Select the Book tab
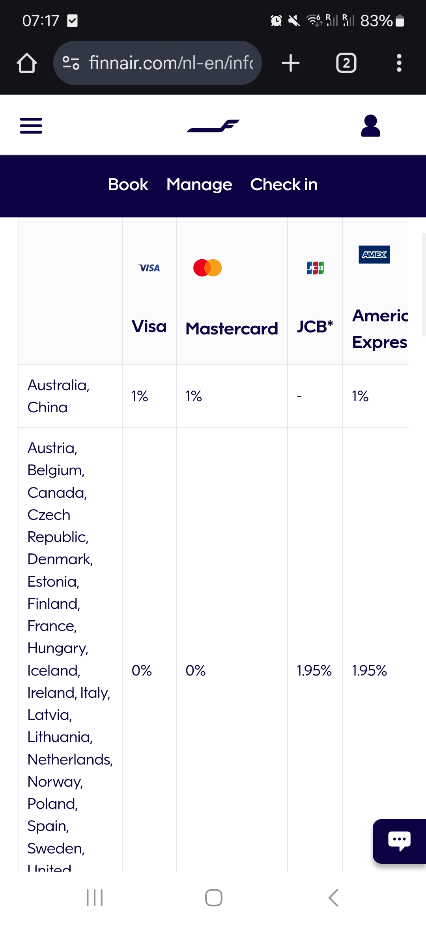Viewport: 426px width, 925px height. (x=128, y=185)
